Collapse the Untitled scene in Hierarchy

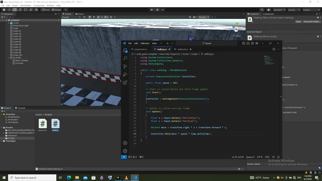point(6,20)
